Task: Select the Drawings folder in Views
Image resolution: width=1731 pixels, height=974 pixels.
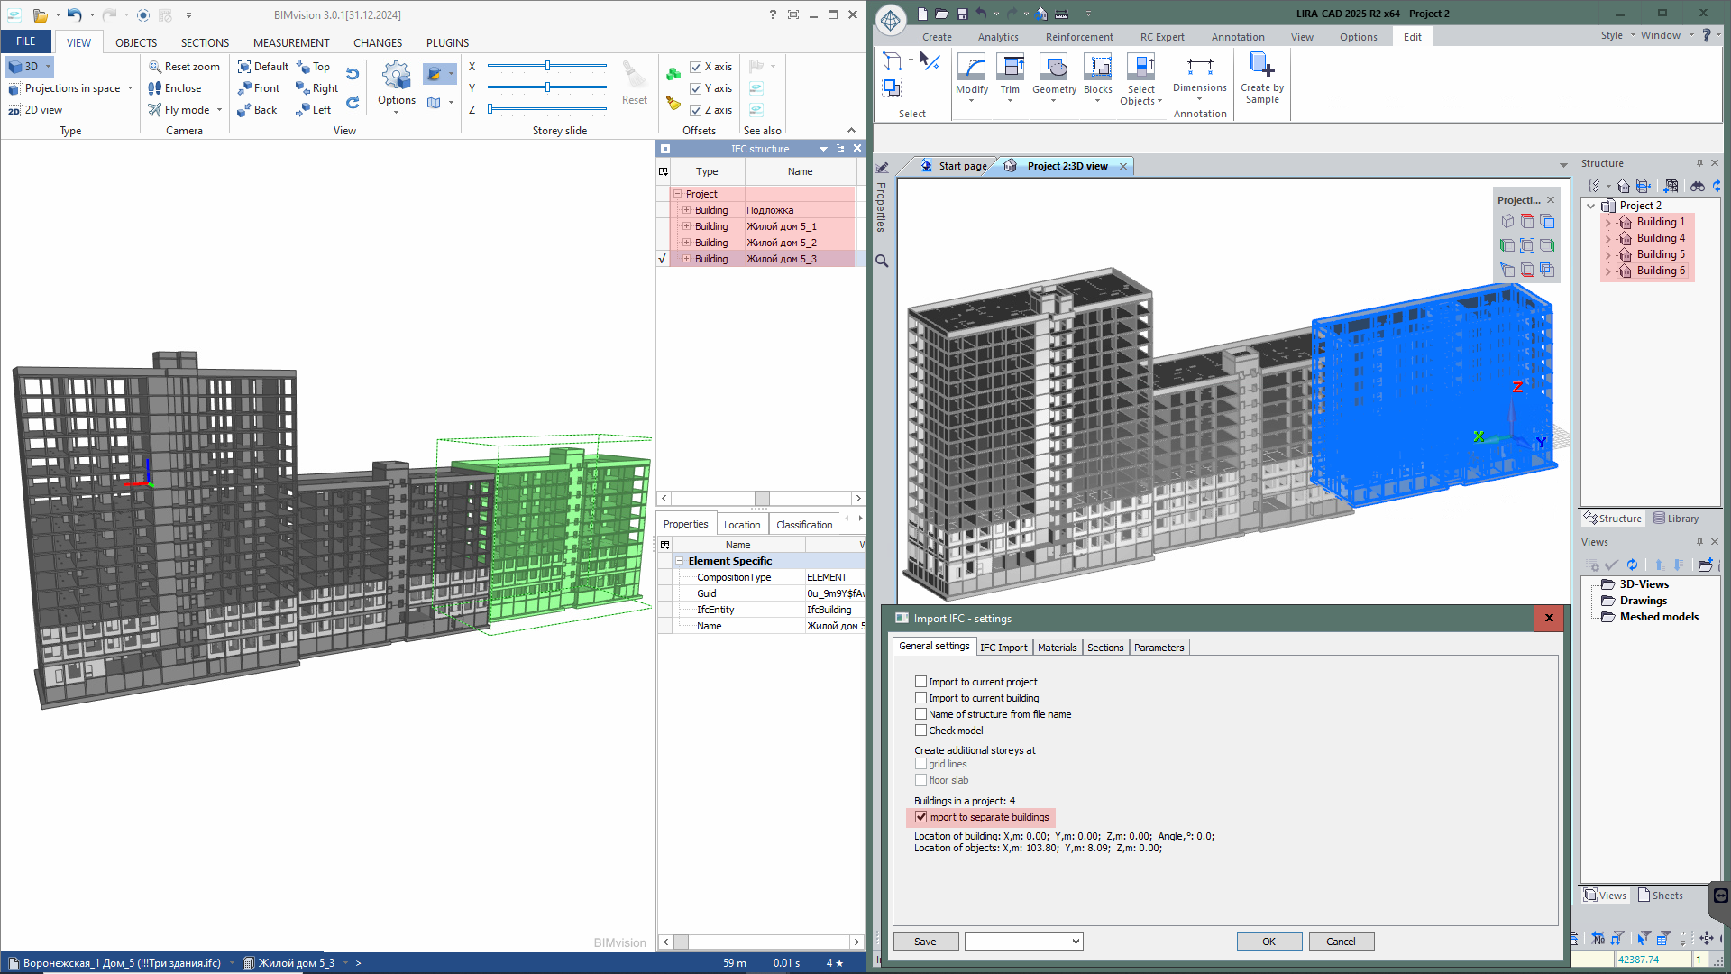Action: pyautogui.click(x=1643, y=601)
